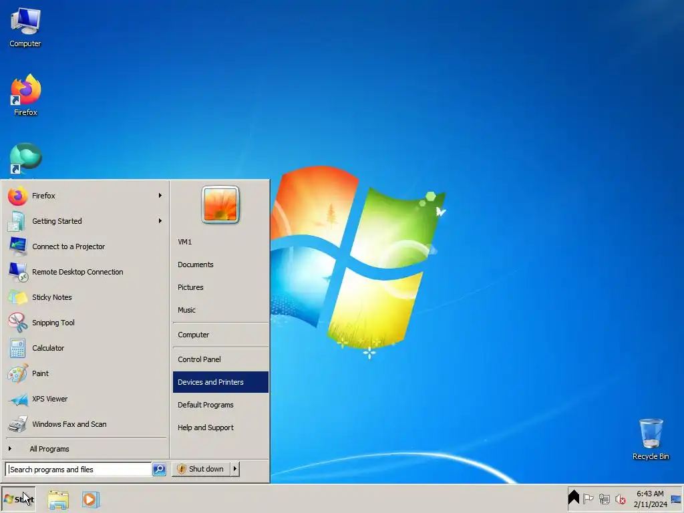Click the user account picture
This screenshot has width=684, height=513.
tap(220, 204)
